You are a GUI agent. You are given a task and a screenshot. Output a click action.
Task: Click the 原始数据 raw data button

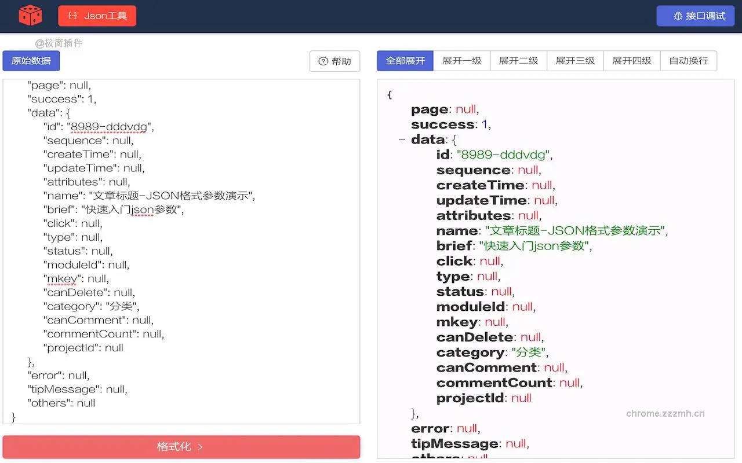(x=31, y=60)
